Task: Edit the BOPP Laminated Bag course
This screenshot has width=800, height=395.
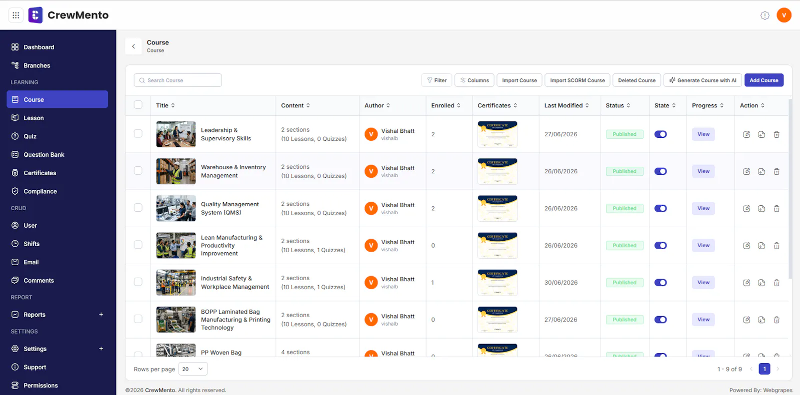Action: pyautogui.click(x=746, y=320)
